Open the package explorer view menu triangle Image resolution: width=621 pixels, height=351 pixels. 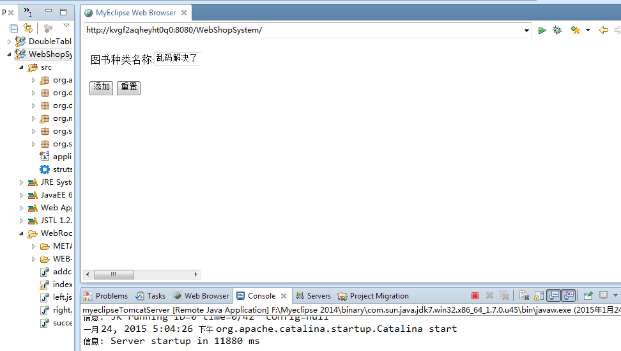click(x=66, y=26)
